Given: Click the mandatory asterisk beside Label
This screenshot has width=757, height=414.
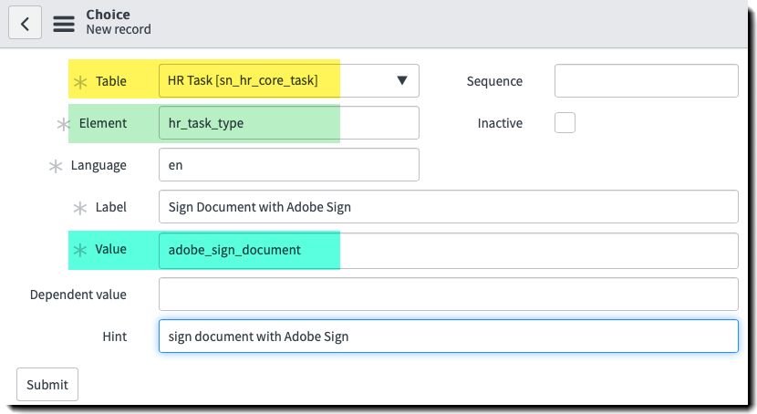Looking at the screenshot, I should (80, 208).
